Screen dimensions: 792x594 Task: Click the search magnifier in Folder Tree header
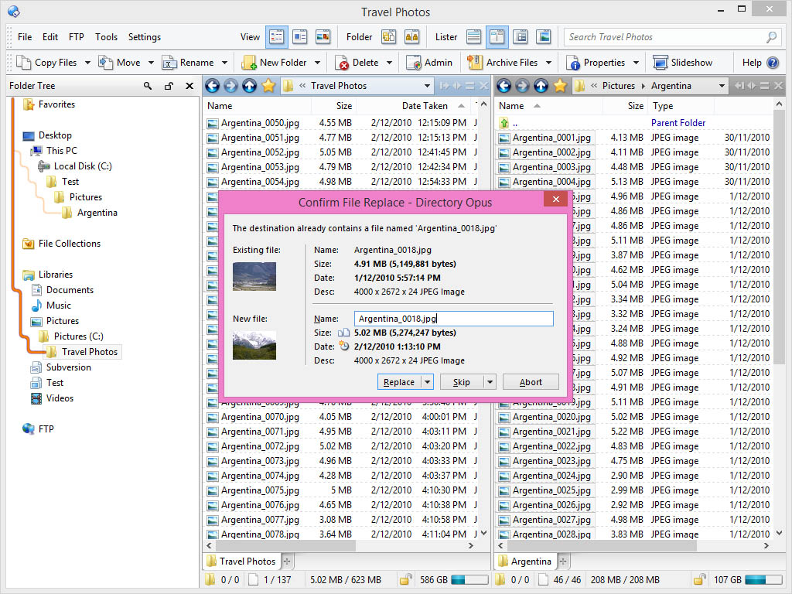click(x=148, y=87)
